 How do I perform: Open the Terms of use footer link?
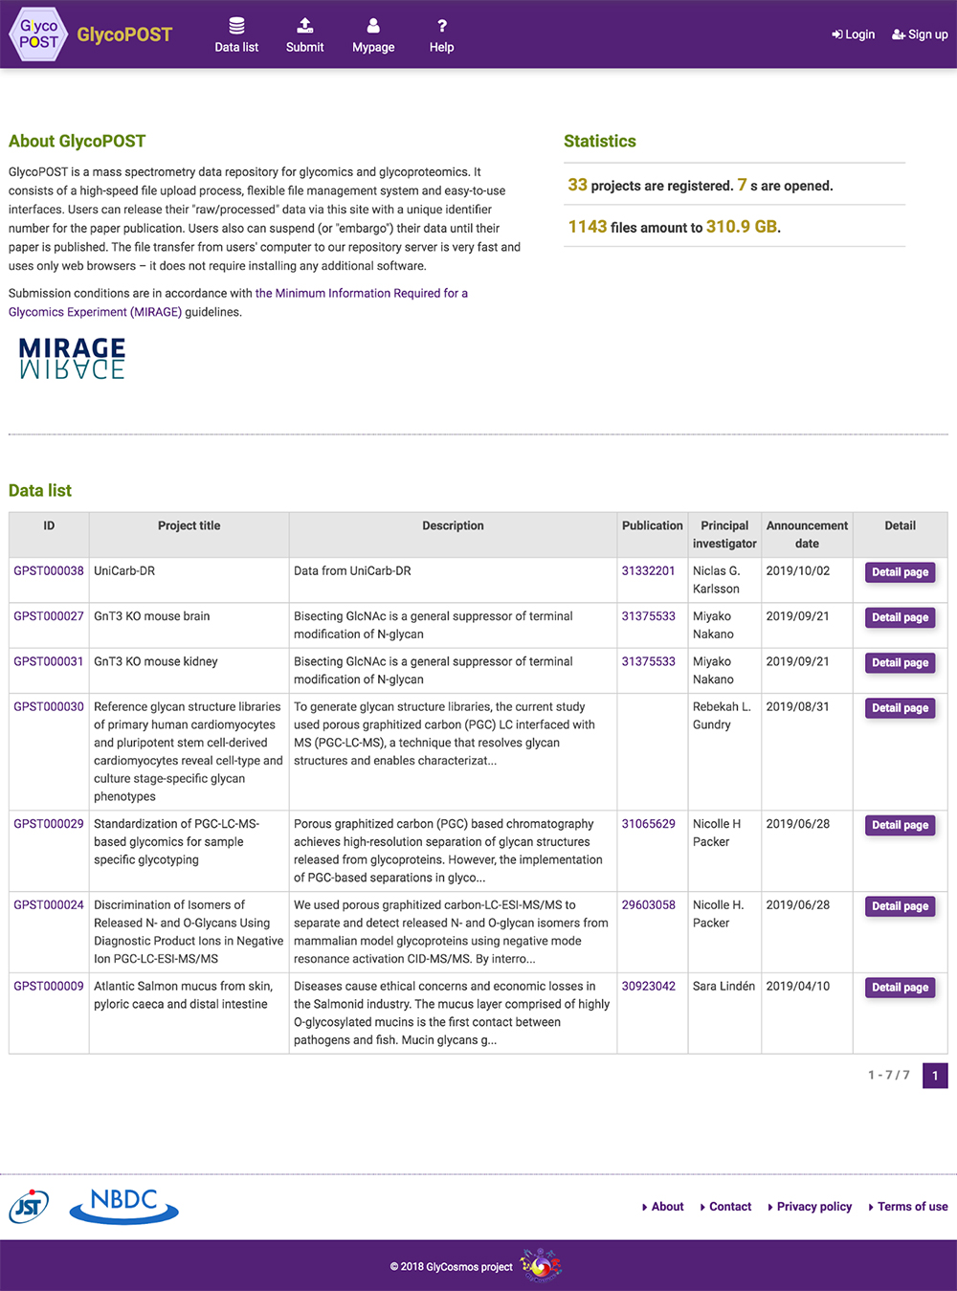pyautogui.click(x=907, y=1207)
